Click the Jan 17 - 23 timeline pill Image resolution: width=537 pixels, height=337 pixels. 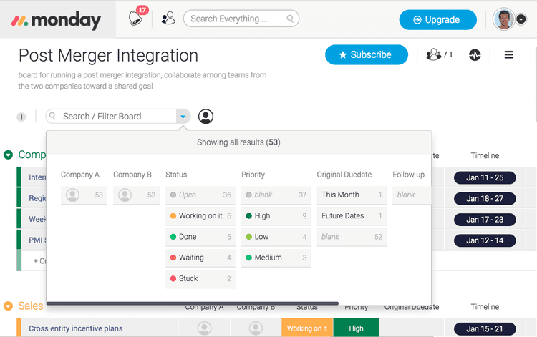coord(485,220)
